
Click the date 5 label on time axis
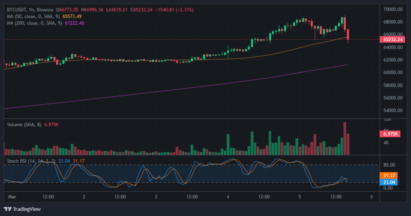click(x=299, y=197)
